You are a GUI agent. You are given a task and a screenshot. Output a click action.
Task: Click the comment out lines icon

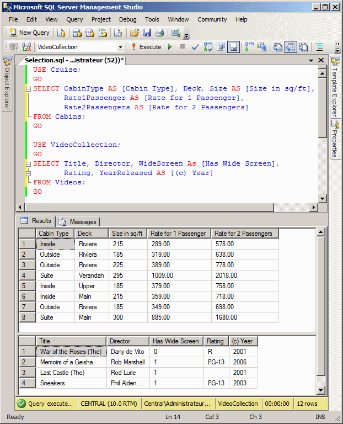319,47
